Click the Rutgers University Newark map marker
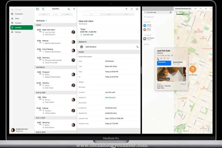This screenshot has height=148, width=222. click(x=195, y=39)
